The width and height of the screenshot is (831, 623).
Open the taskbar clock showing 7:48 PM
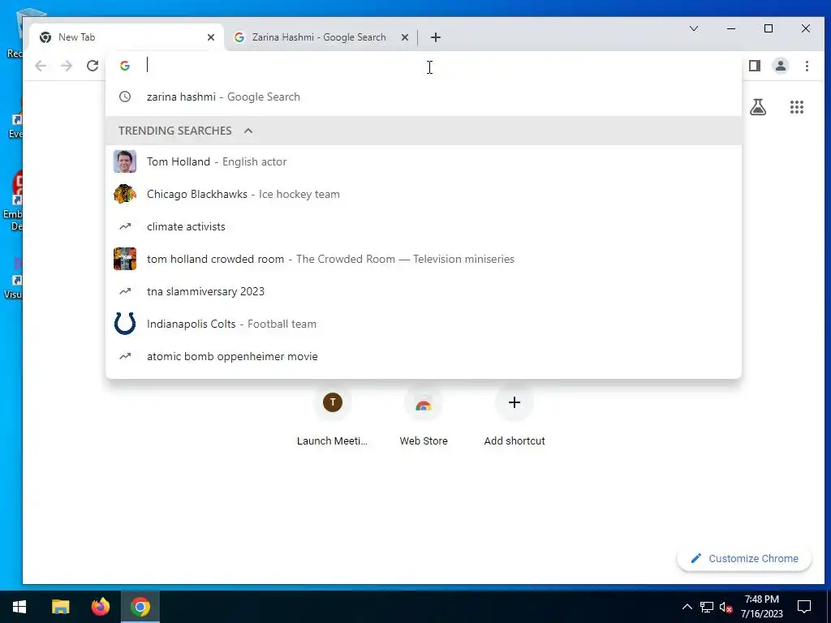click(761, 607)
